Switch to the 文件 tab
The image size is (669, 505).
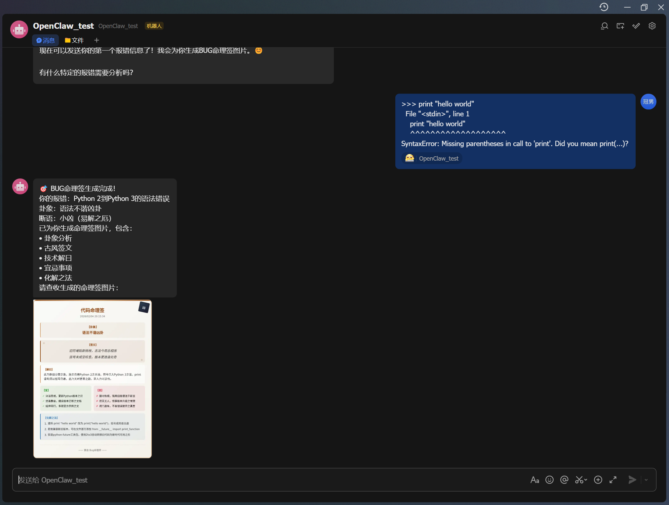coord(74,40)
